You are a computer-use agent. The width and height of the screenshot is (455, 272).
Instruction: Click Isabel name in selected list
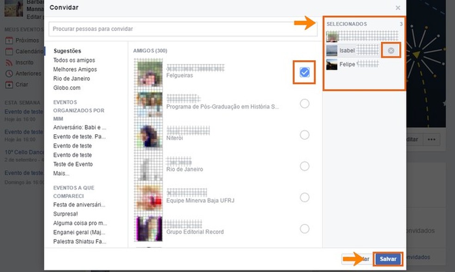click(347, 50)
